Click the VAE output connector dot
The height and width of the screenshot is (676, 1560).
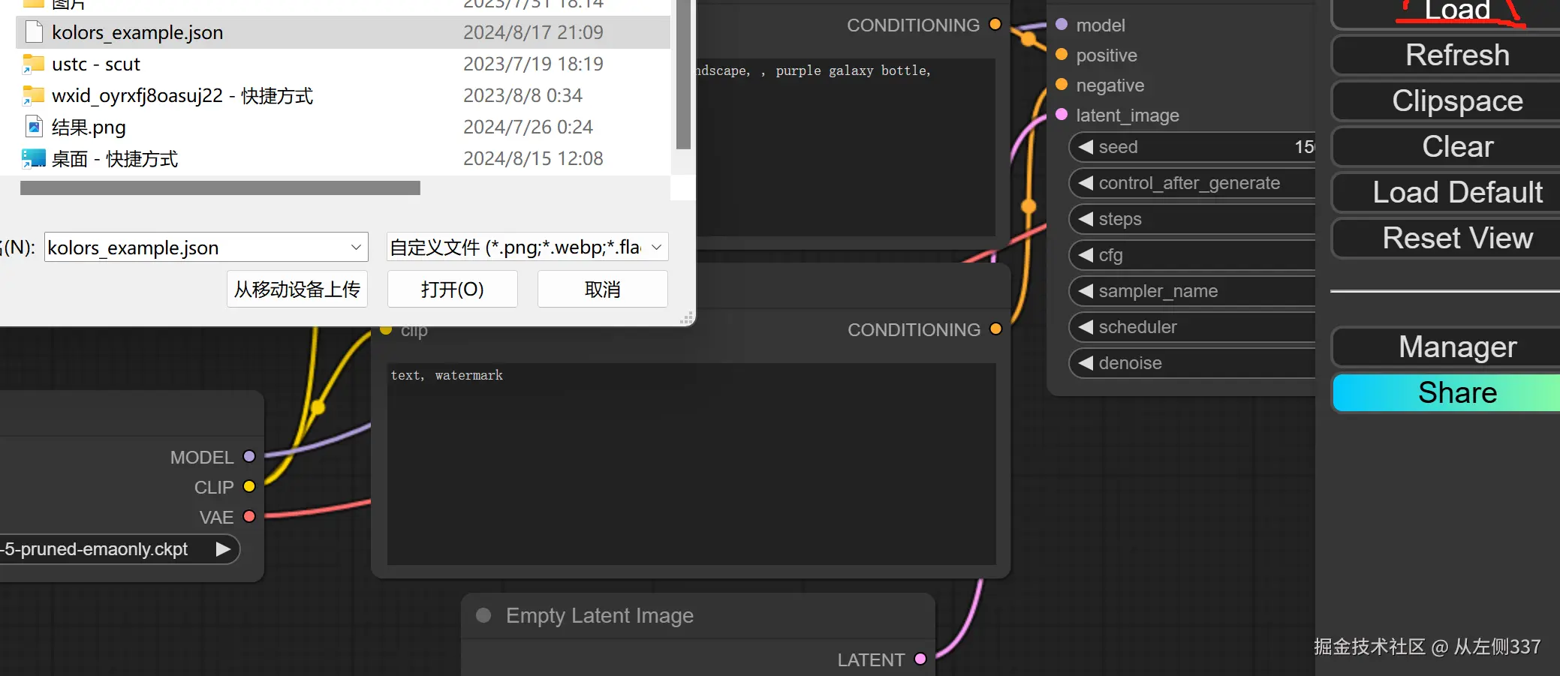[249, 517]
